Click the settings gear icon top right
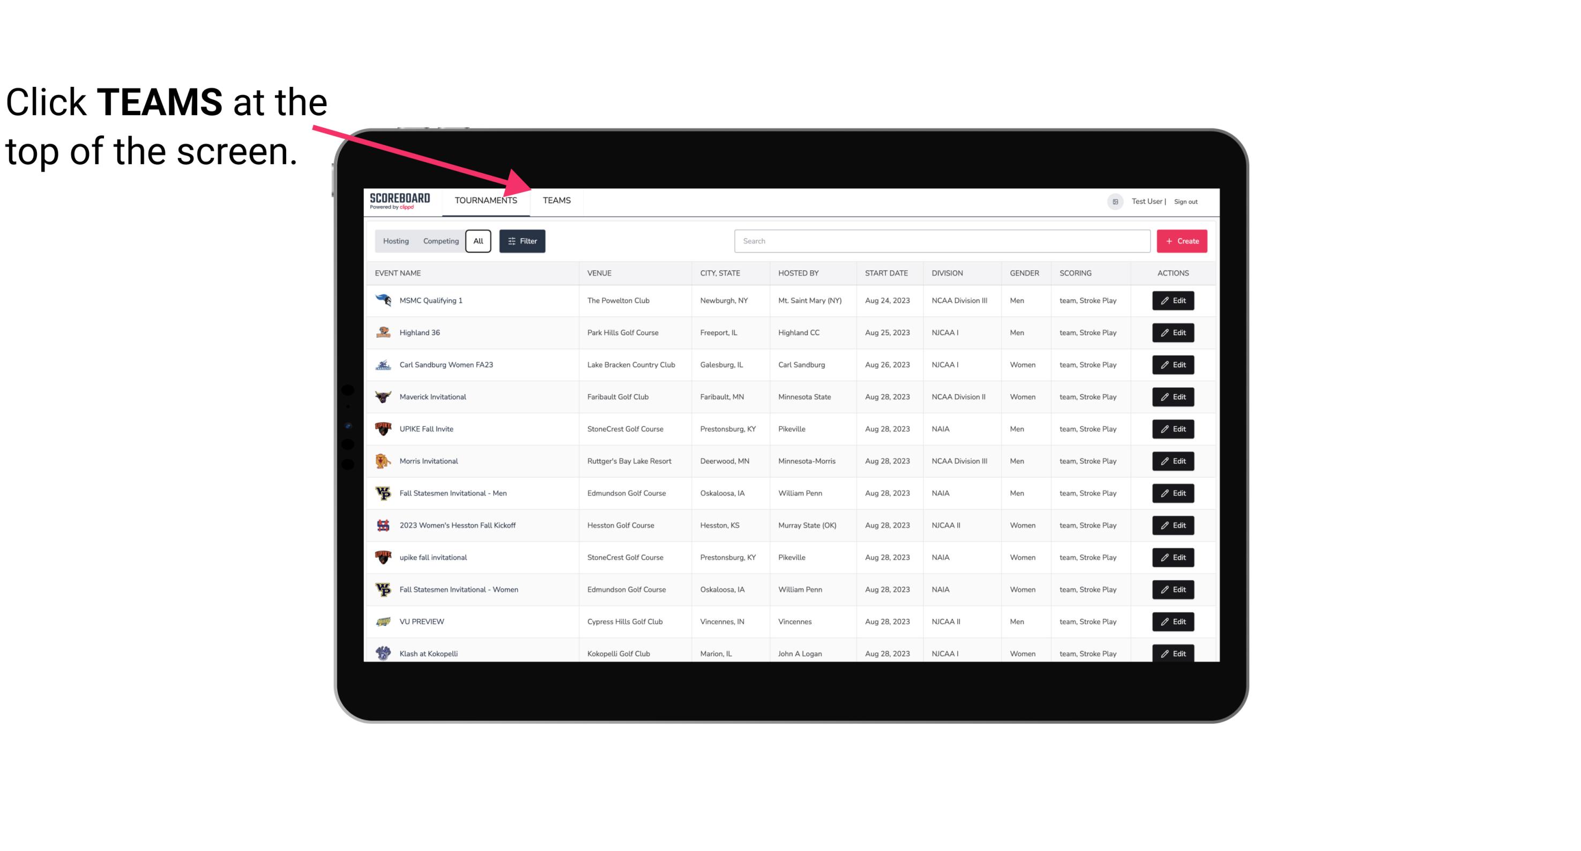Screen dimensions: 1581x851 1113,200
